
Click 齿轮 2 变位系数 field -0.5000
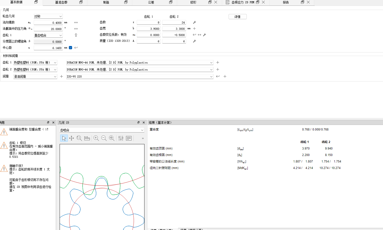[174, 35]
